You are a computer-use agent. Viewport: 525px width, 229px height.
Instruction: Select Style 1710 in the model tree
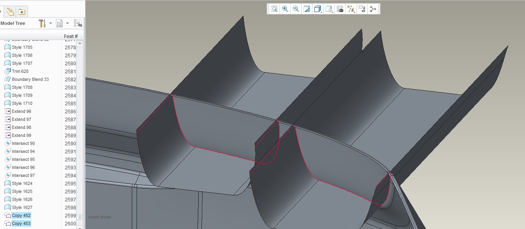[x=22, y=103]
